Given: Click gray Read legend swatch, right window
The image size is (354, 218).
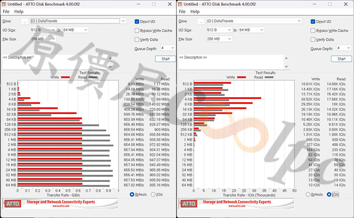Looking at the screenshot, I should (x=269, y=77).
